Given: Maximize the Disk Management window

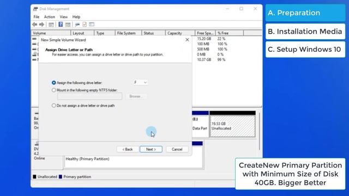Looking at the screenshot, I should (x=241, y=9).
